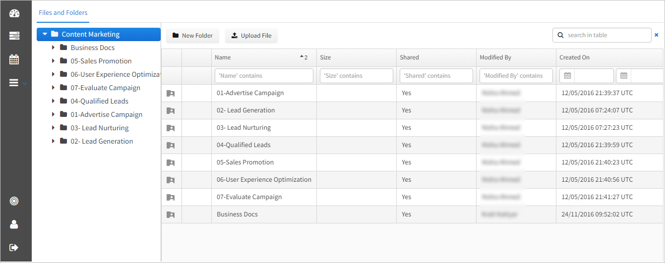Open the hamburger list menu in sidebar

pos(14,83)
